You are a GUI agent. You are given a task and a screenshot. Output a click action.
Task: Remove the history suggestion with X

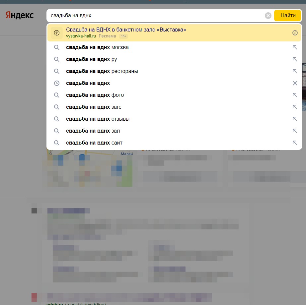(295, 83)
